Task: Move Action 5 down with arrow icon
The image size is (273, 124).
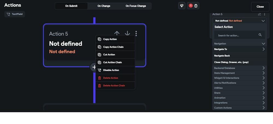Action: pos(127,33)
